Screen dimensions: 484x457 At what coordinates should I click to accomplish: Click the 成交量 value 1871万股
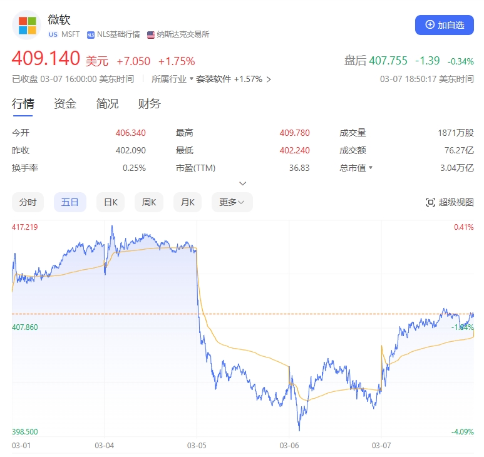(x=456, y=133)
